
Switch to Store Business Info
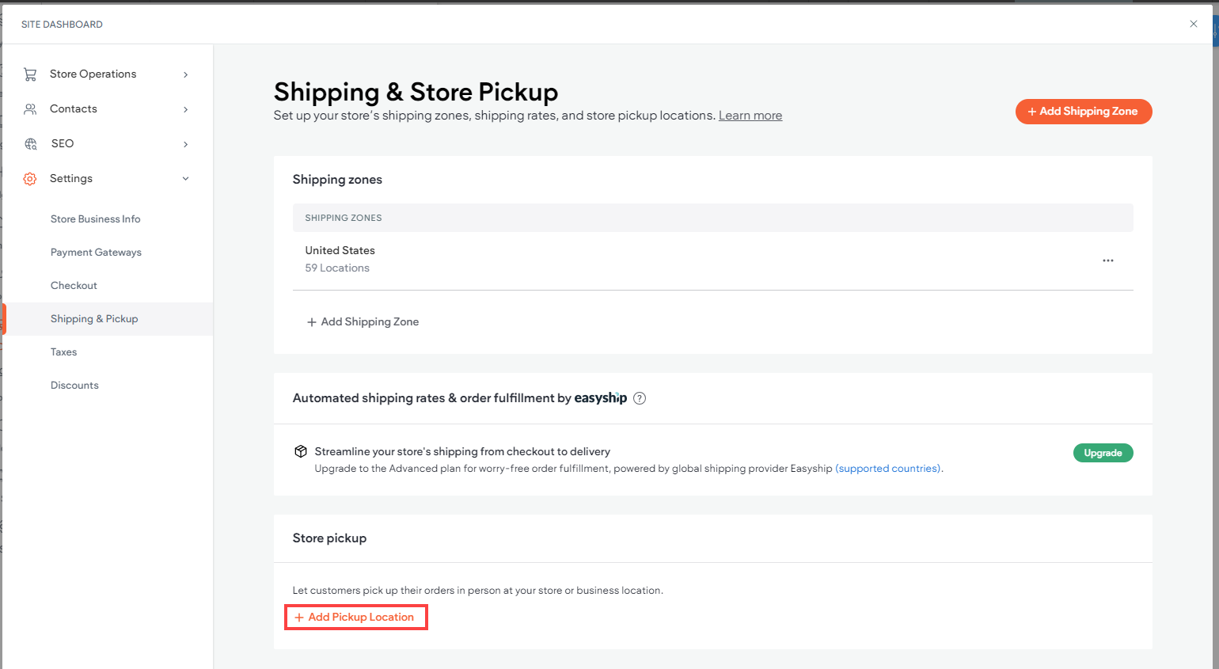coord(95,219)
